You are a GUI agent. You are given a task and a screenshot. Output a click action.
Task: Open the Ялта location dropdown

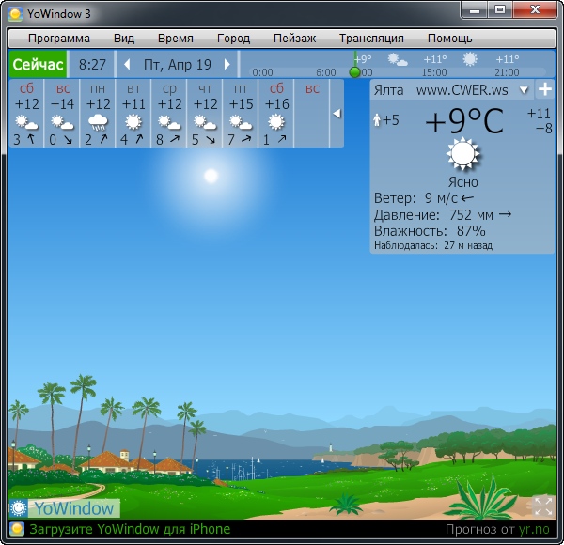pyautogui.click(x=525, y=90)
